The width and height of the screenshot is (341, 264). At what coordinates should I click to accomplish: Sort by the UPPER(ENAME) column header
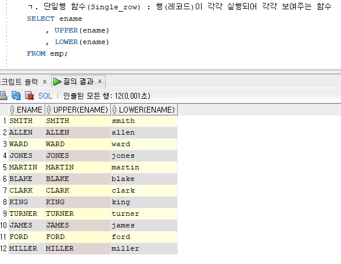78,110
